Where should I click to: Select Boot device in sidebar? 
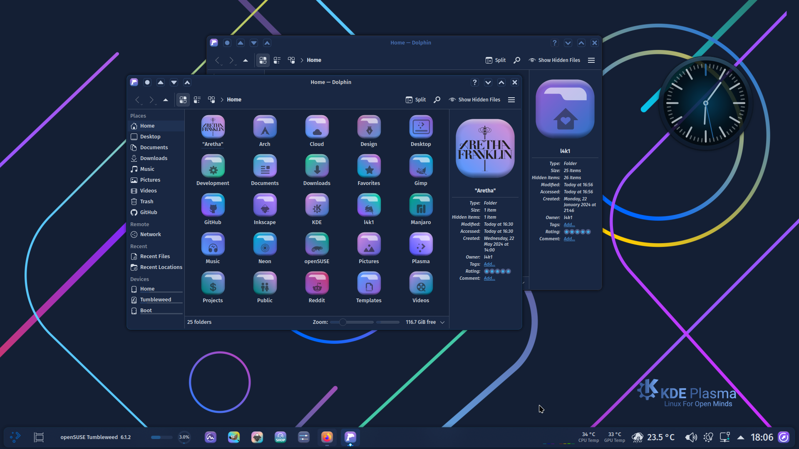[156, 311]
